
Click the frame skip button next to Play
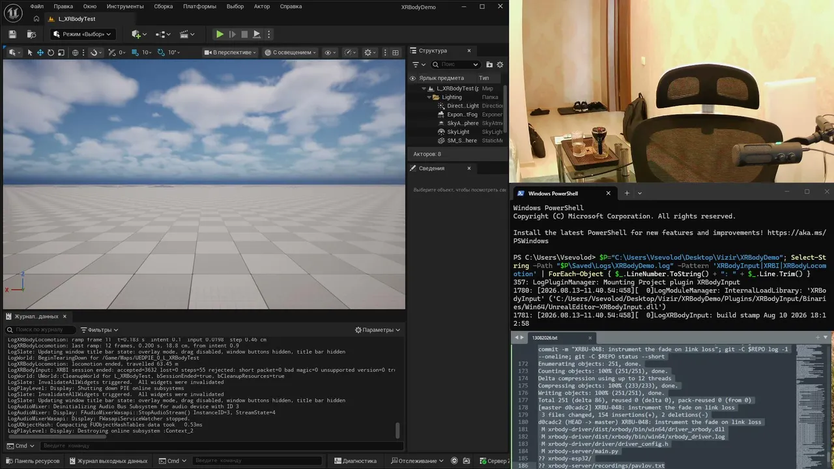click(x=232, y=34)
